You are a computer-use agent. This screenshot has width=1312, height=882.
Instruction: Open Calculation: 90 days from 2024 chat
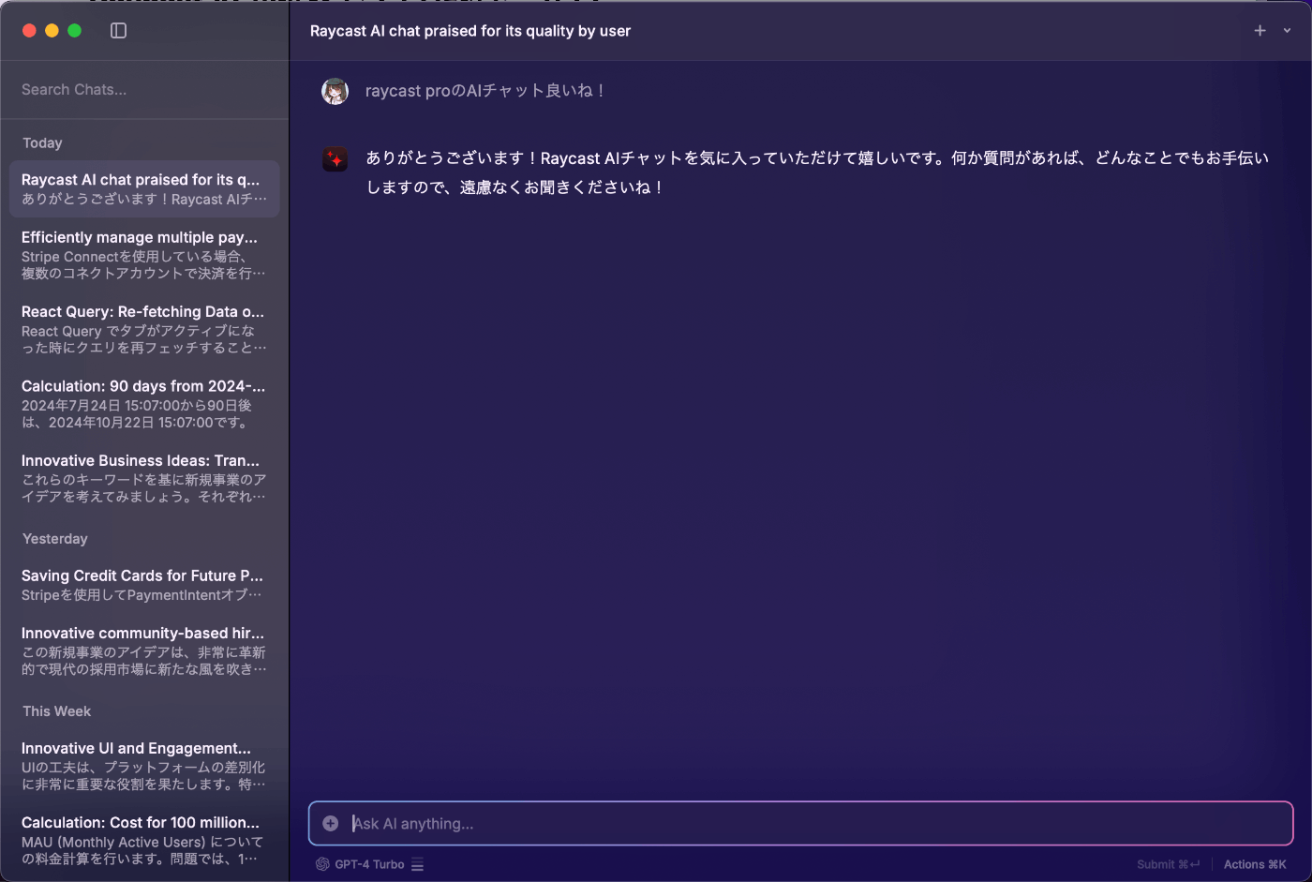[x=144, y=404]
